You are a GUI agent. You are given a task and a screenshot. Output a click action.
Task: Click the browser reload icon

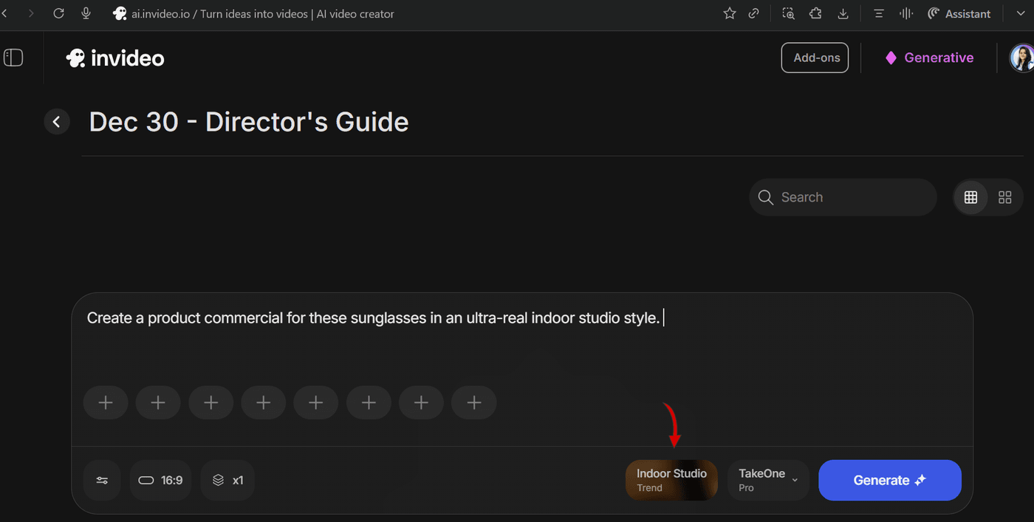pyautogui.click(x=59, y=13)
